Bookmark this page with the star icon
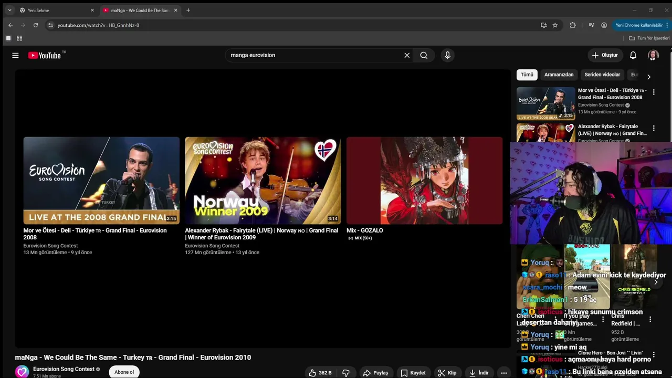This screenshot has height=378, width=672. click(555, 25)
